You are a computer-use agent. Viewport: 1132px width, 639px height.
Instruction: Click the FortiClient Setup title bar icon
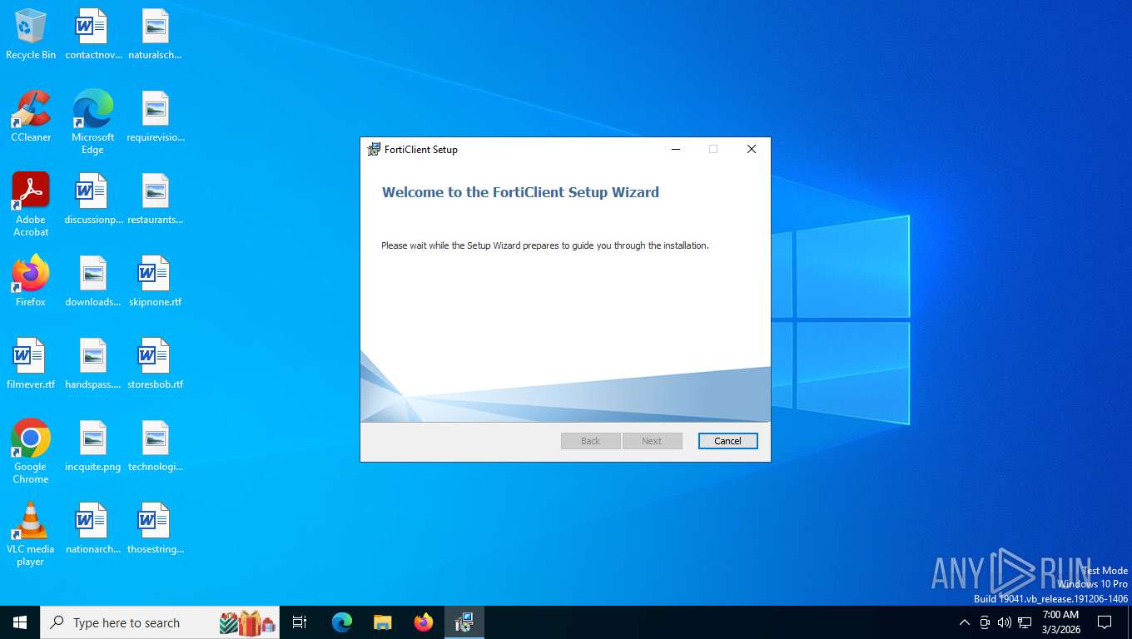pos(375,150)
